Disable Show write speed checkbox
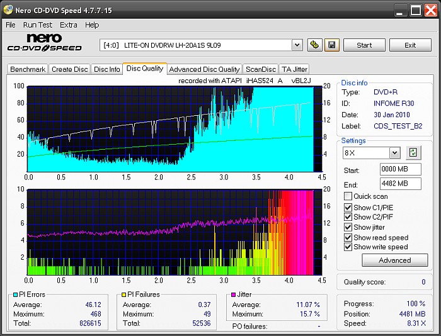The image size is (441, 336). (348, 247)
